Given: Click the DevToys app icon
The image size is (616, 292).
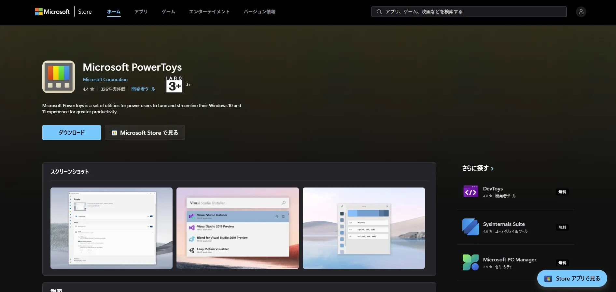Looking at the screenshot, I should tap(471, 191).
